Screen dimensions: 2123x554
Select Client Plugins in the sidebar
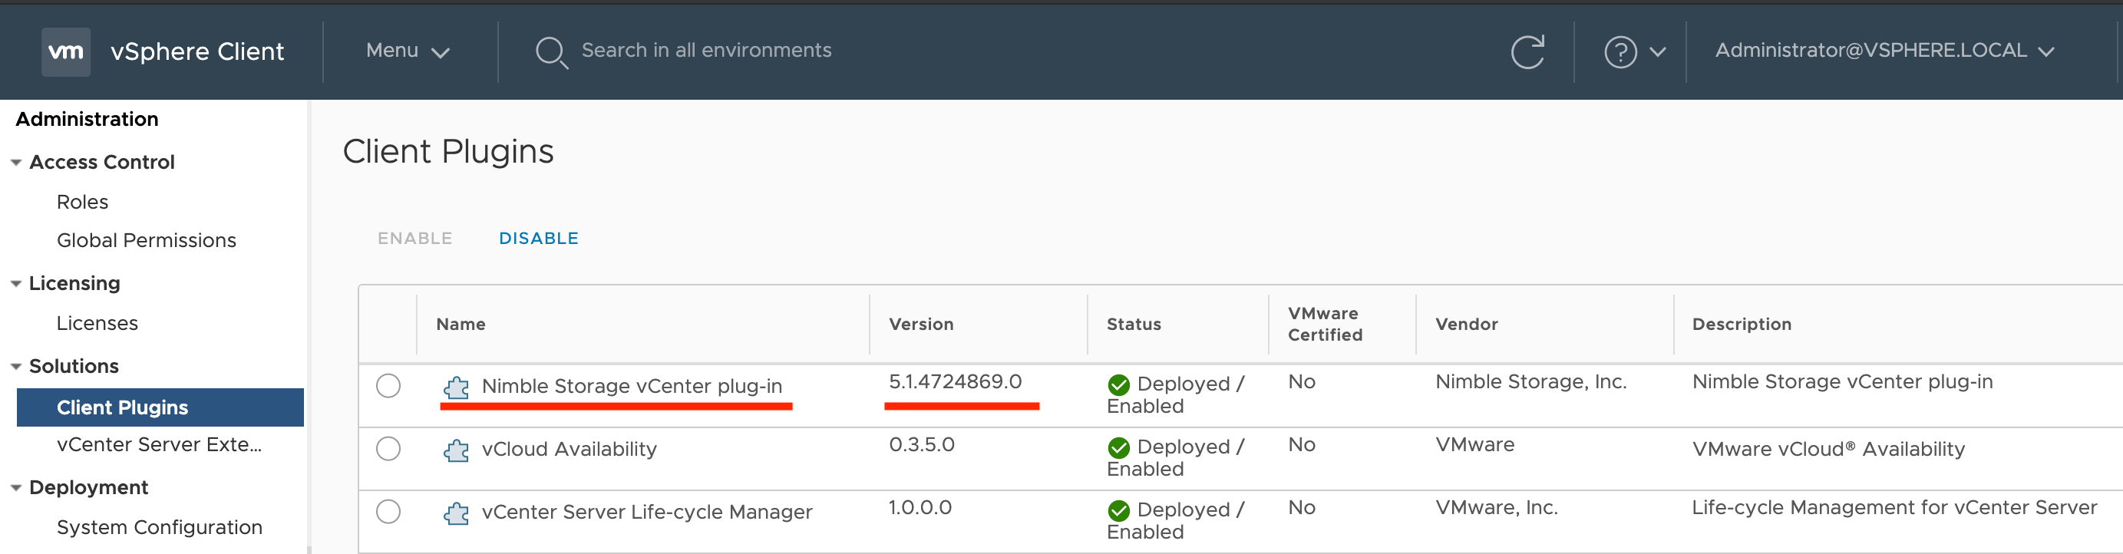(x=160, y=407)
